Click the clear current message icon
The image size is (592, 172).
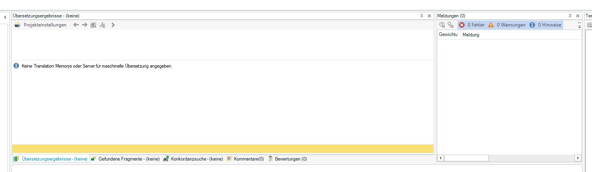point(442,25)
